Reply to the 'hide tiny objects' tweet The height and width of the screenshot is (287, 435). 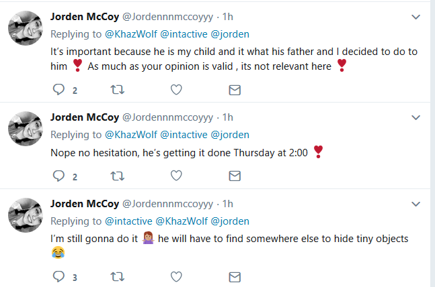click(58, 276)
